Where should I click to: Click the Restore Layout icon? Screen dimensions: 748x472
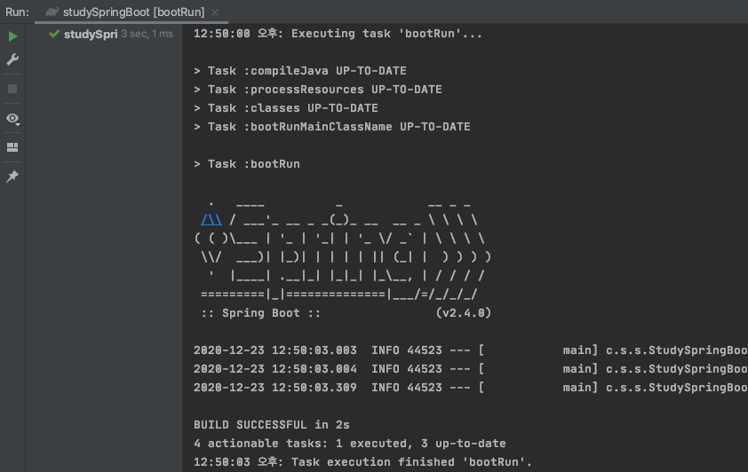coord(12,147)
